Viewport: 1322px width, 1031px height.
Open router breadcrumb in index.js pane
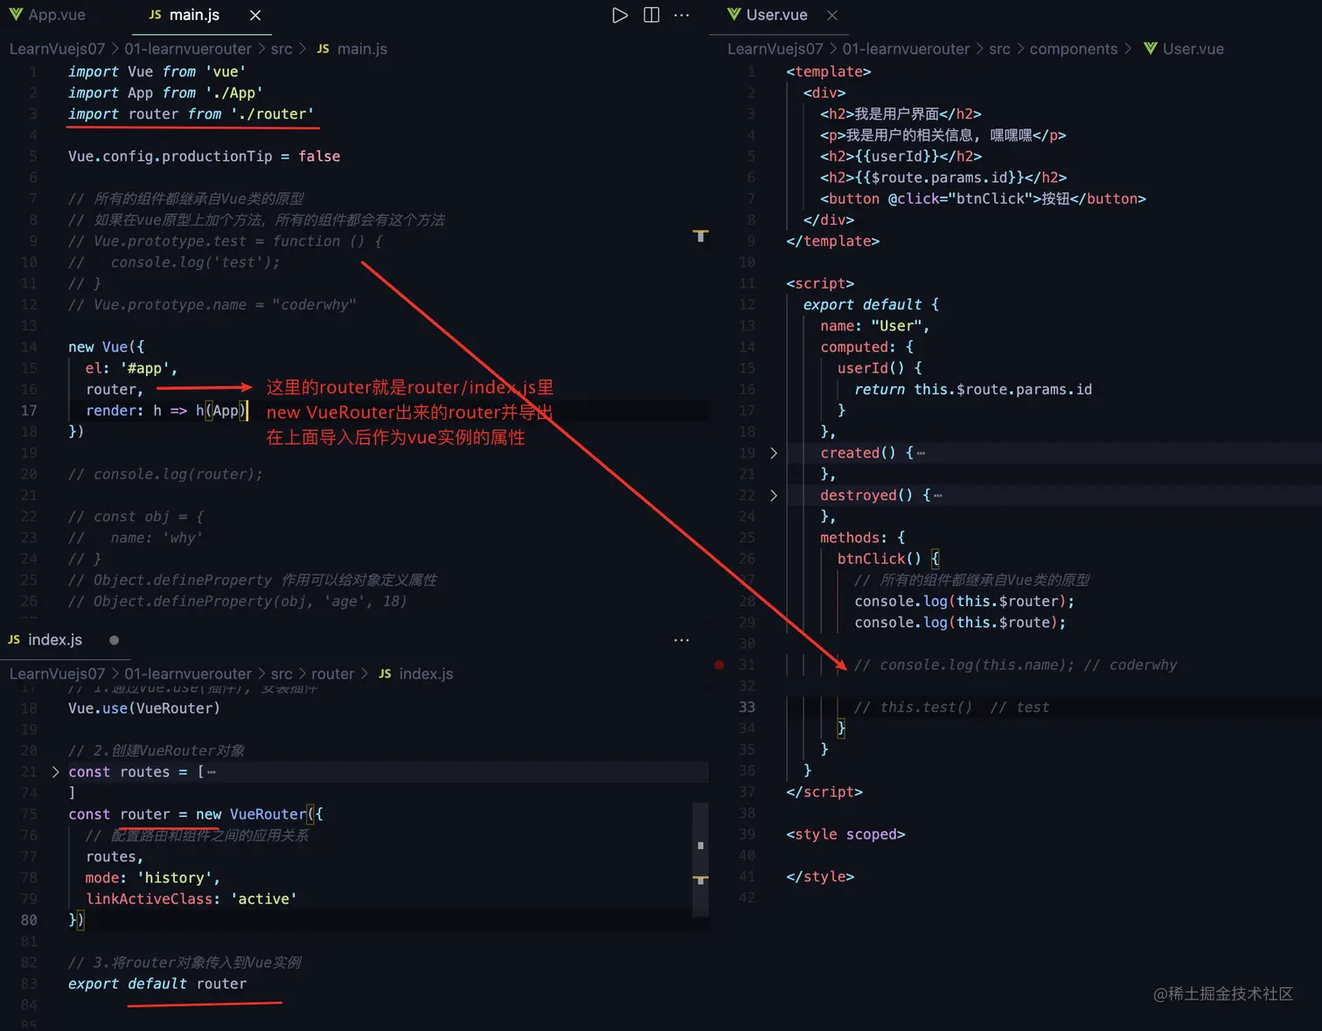click(333, 673)
